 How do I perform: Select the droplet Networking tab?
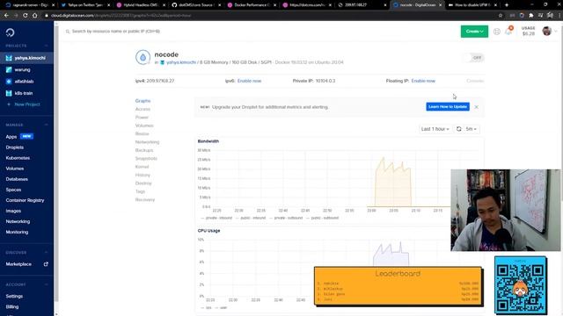click(147, 142)
